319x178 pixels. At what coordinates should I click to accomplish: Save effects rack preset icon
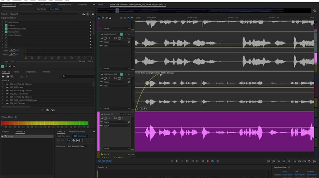[x=84, y=14]
